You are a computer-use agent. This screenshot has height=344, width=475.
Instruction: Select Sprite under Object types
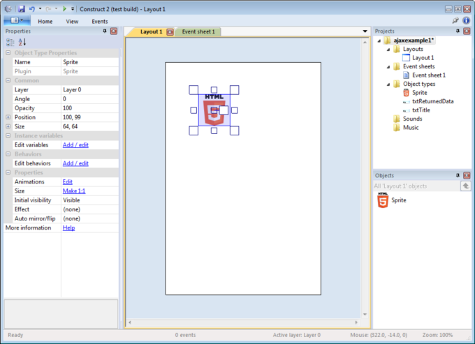point(420,93)
